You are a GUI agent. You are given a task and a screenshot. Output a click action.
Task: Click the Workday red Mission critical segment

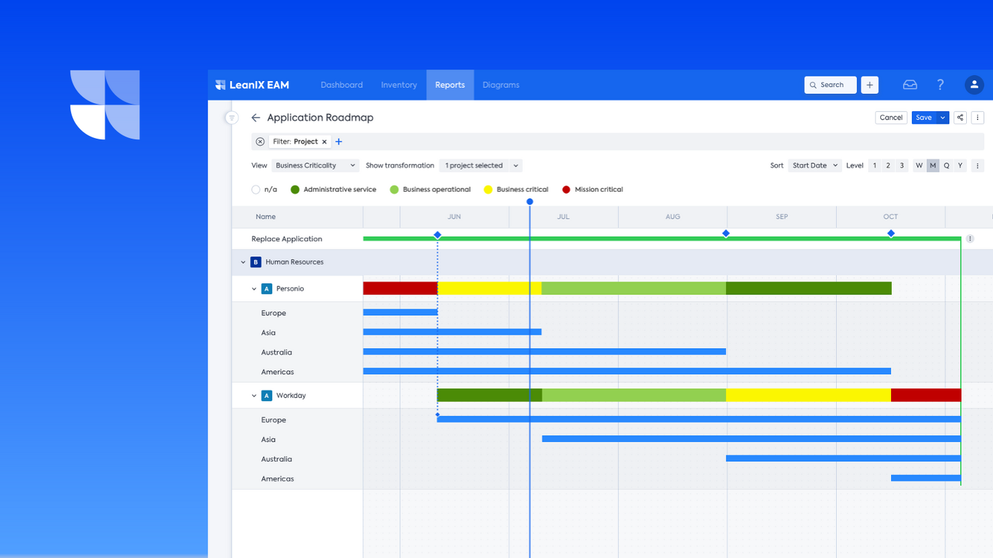click(926, 395)
